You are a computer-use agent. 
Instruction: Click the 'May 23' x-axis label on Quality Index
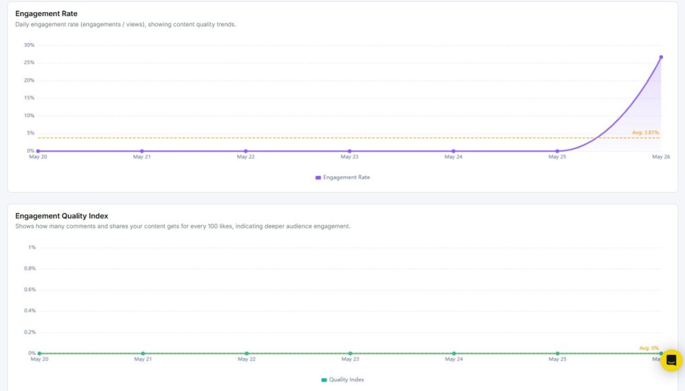pos(351,359)
